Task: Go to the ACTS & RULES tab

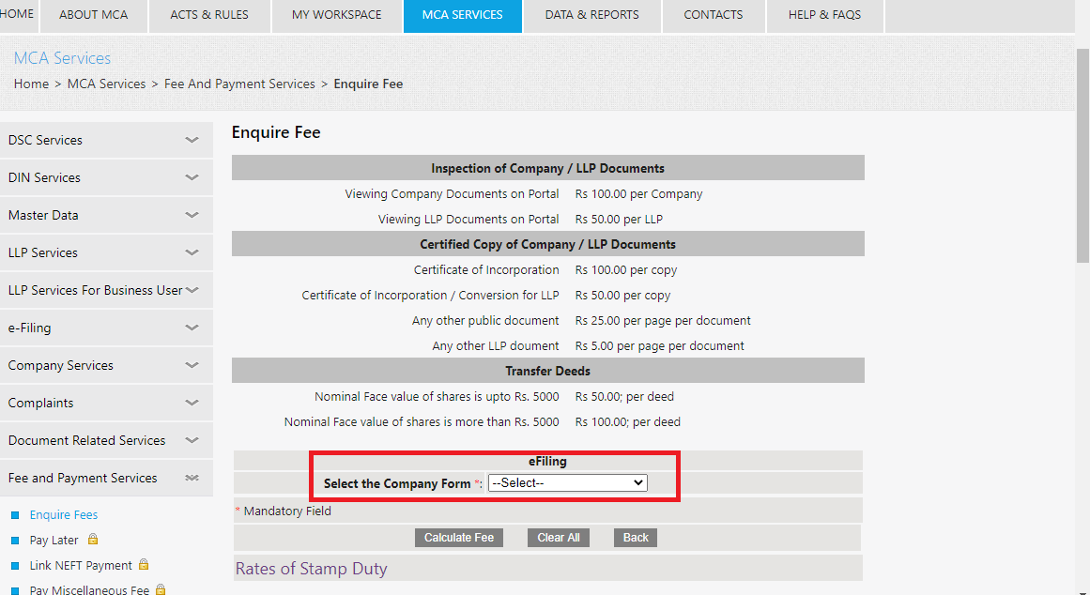Action: [209, 15]
